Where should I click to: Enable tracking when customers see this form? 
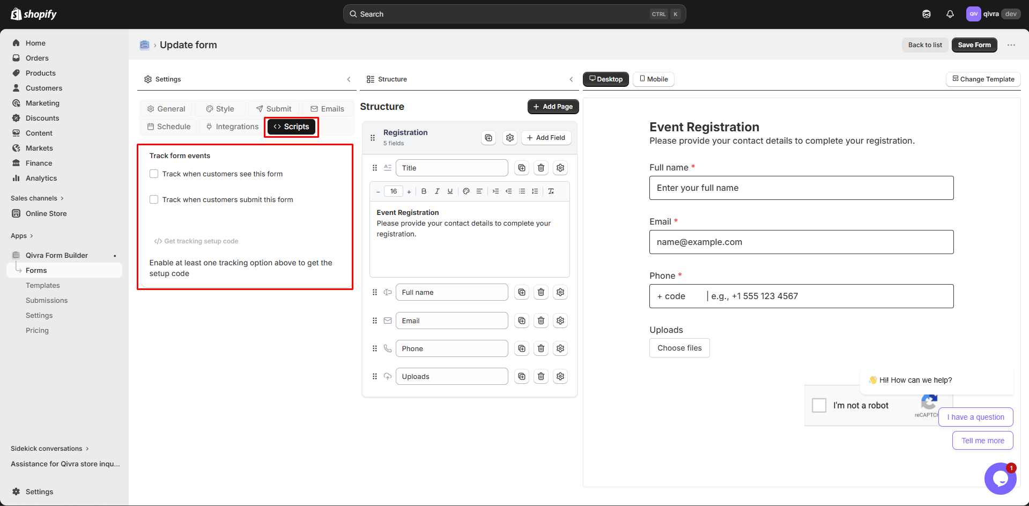154,174
